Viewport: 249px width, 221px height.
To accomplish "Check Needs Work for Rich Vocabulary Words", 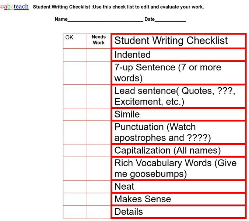I will tap(99, 169).
